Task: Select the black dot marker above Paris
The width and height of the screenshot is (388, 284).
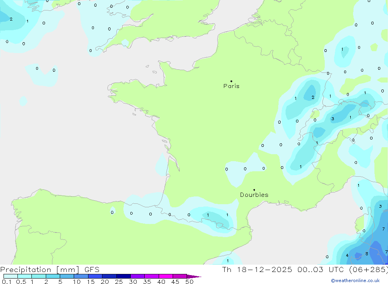Action: click(231, 81)
